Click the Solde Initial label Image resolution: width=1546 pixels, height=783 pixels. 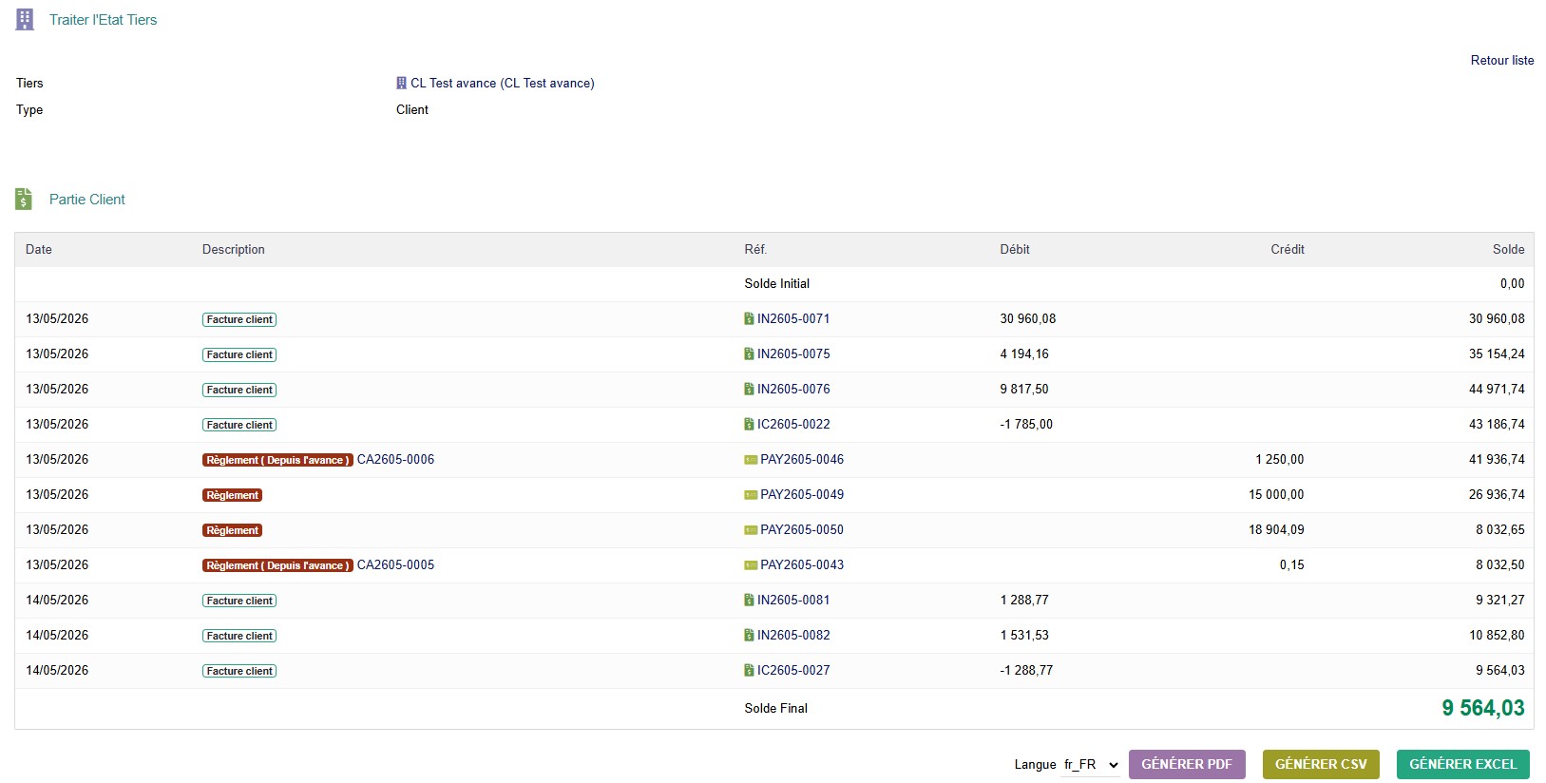777,283
